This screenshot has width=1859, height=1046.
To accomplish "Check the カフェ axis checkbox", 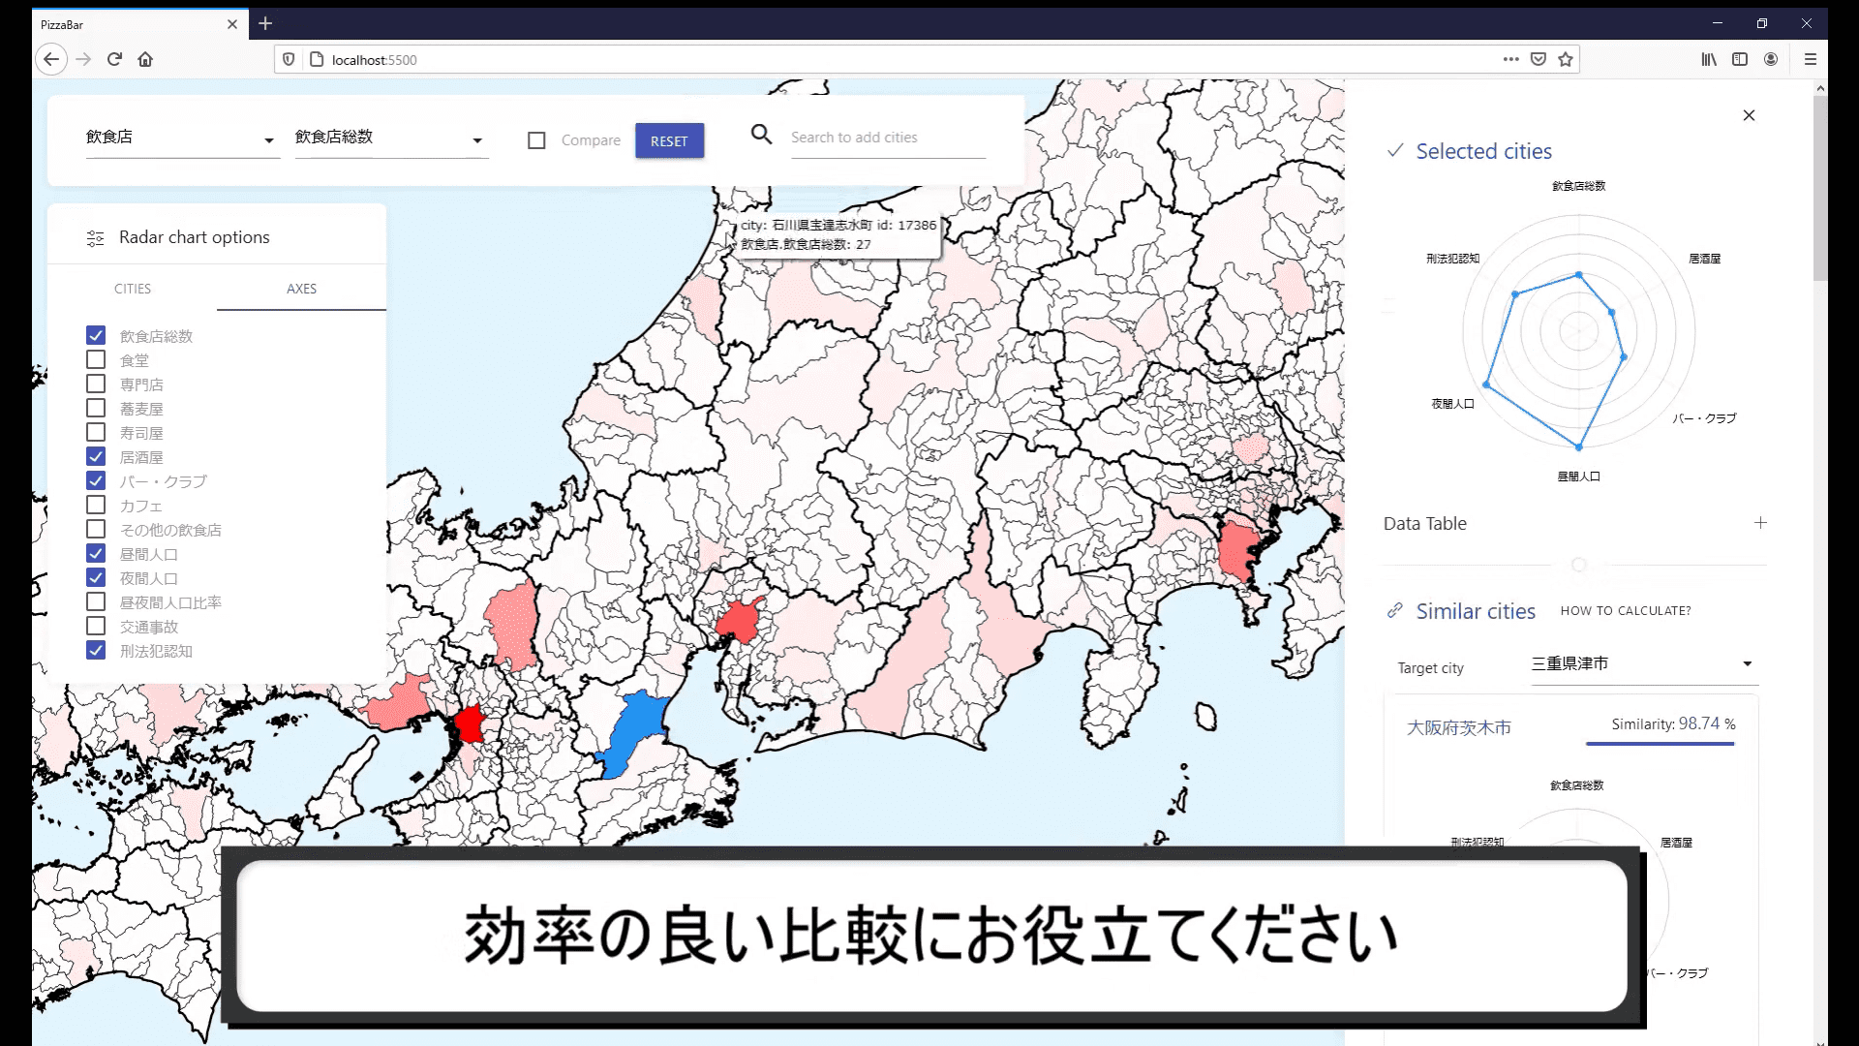I will tap(96, 505).
